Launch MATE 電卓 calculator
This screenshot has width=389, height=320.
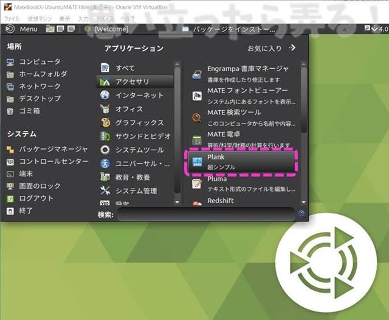pyautogui.click(x=244, y=139)
